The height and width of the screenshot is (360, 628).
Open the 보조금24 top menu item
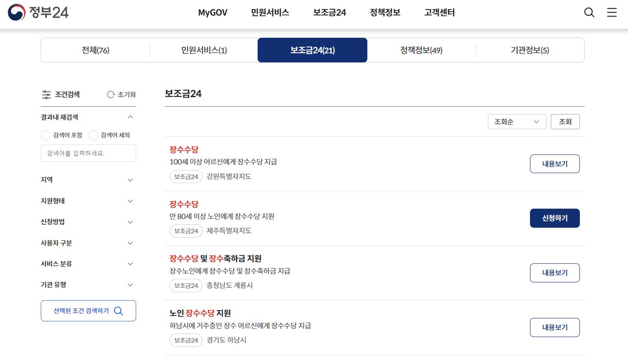pyautogui.click(x=329, y=13)
